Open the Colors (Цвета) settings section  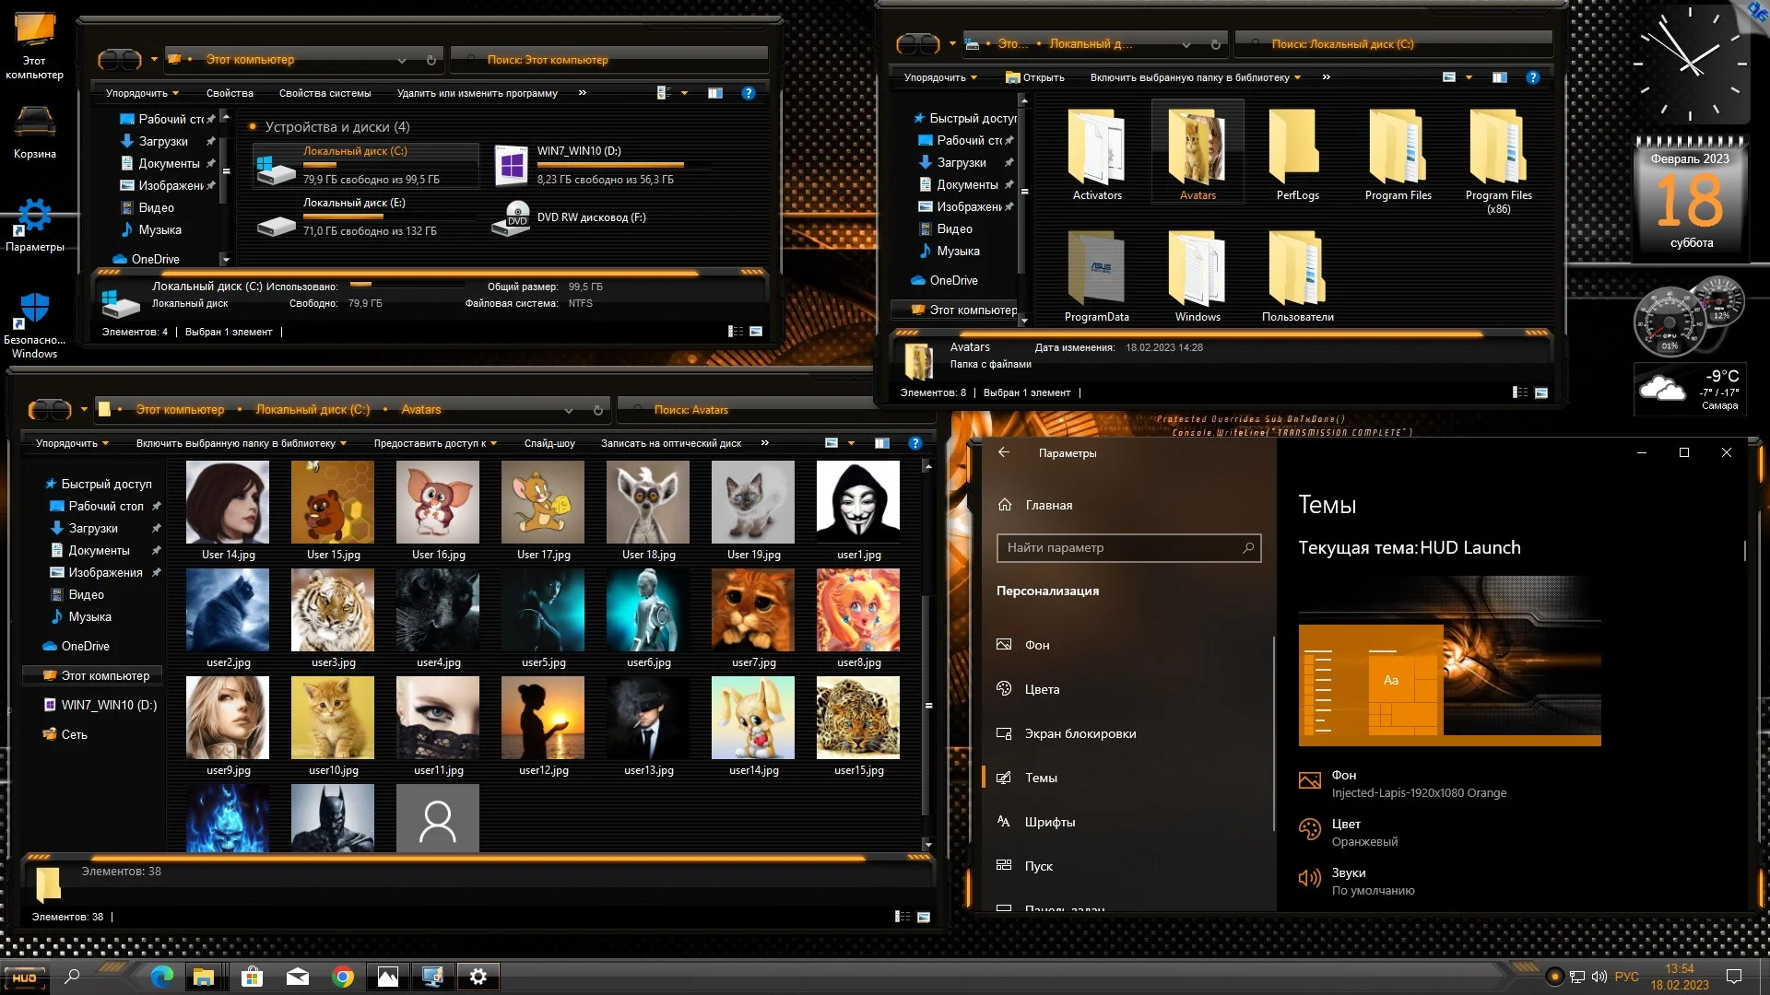point(1042,689)
